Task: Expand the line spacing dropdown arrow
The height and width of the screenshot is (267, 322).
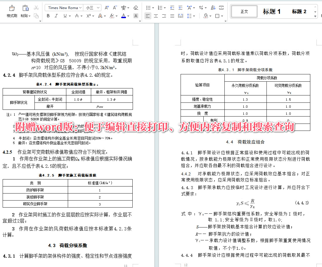Action: [194, 16]
